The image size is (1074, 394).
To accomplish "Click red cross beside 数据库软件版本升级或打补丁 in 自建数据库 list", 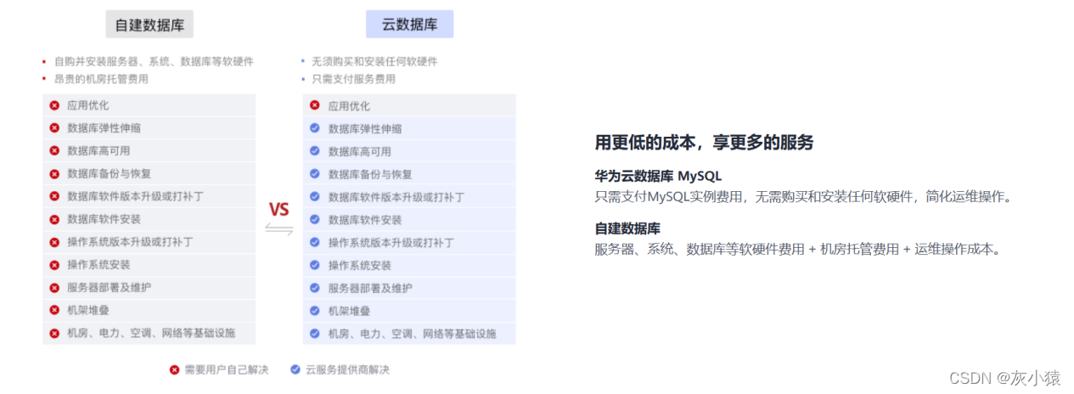I will (54, 196).
